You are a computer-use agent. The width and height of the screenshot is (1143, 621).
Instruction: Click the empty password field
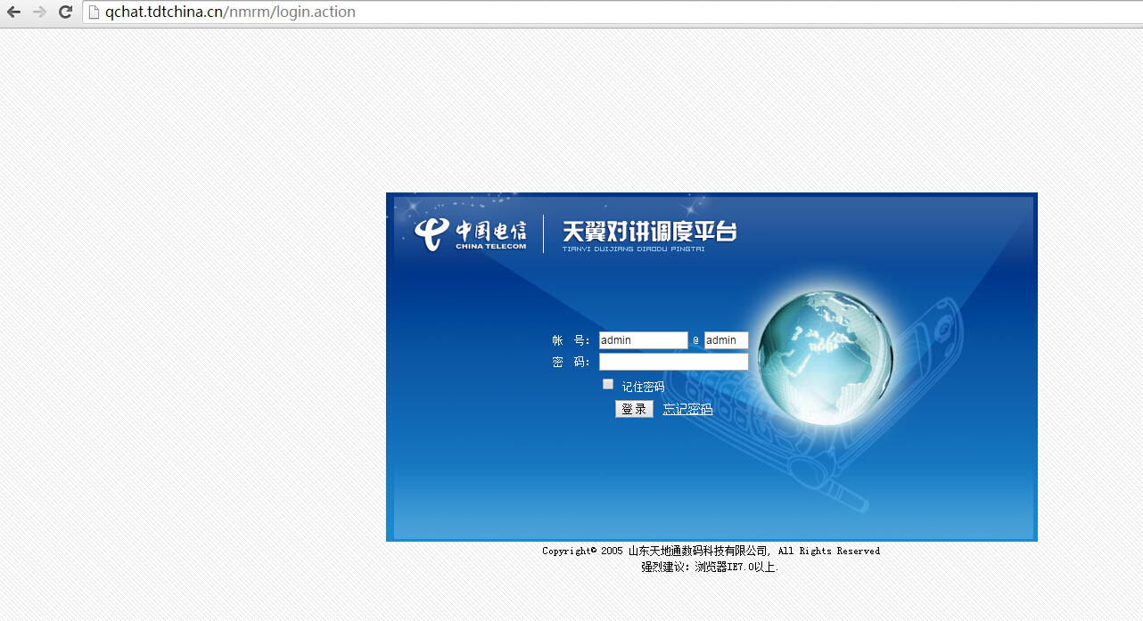point(673,362)
